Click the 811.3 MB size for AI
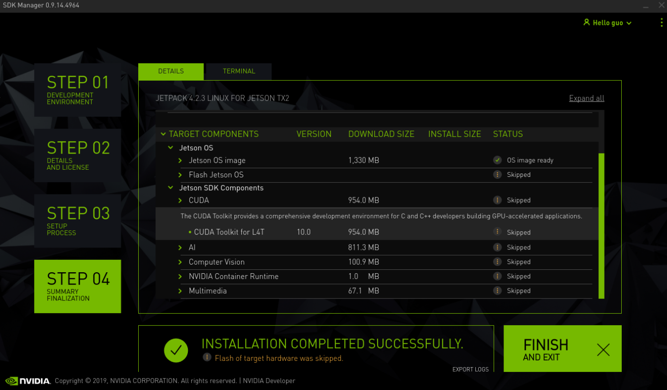The width and height of the screenshot is (667, 390). pos(364,247)
